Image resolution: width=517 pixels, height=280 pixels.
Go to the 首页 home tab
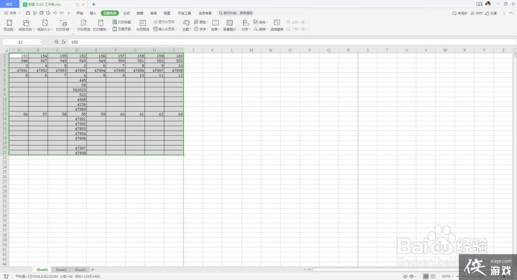pyautogui.click(x=9, y=4)
